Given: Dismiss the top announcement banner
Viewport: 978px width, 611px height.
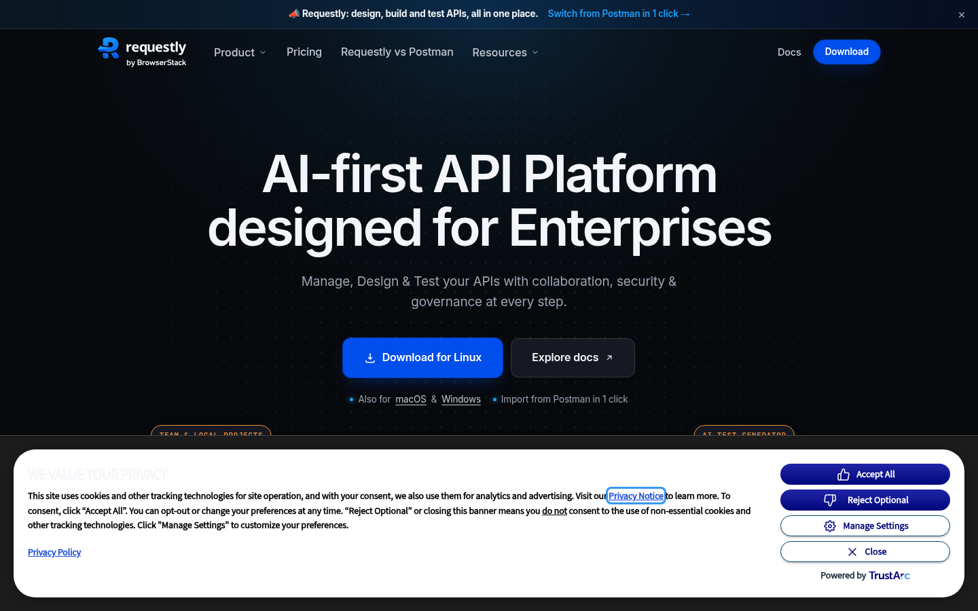Looking at the screenshot, I should tap(962, 15).
